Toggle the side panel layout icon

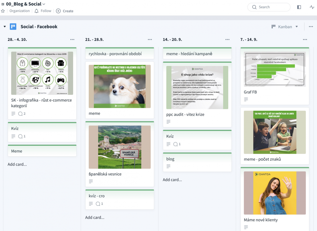click(299, 7)
